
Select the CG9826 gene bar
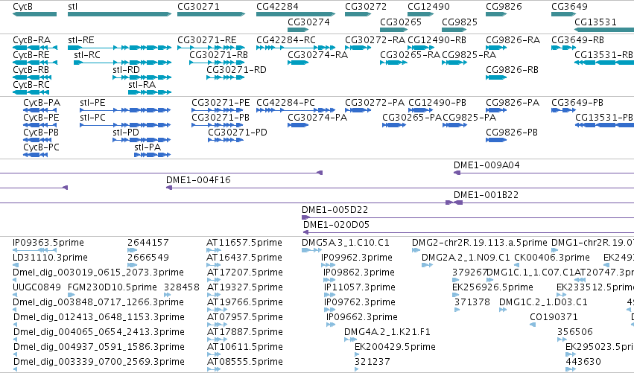pyautogui.click(x=496, y=14)
